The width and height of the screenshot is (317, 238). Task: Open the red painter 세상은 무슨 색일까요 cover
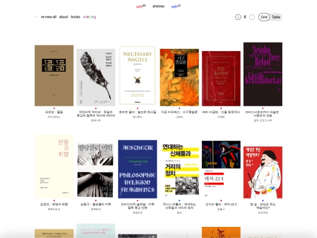263,172
